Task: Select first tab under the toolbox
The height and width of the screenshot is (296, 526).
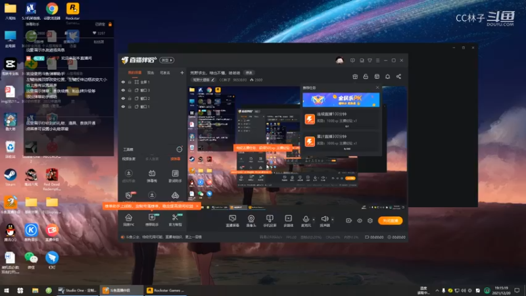Action: (x=129, y=159)
